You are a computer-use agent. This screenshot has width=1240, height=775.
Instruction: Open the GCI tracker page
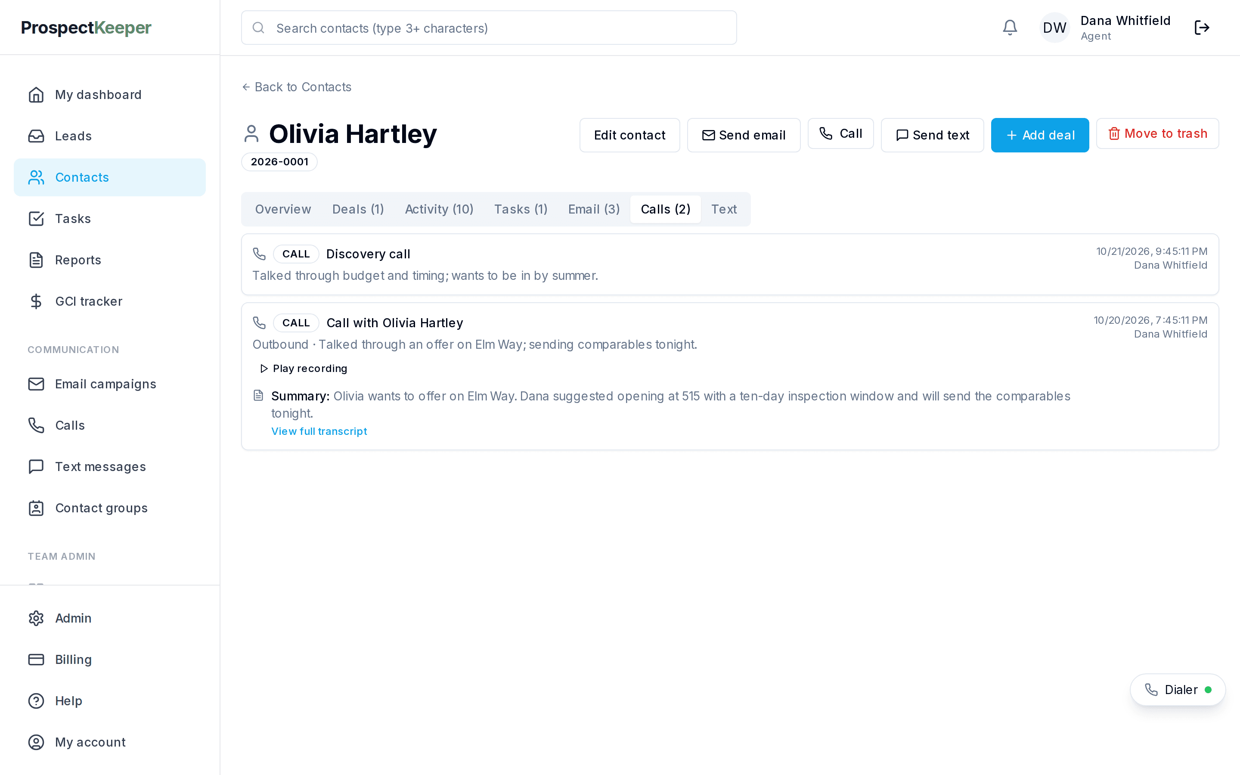click(110, 301)
